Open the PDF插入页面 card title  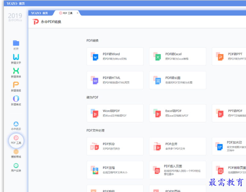tap(173, 166)
